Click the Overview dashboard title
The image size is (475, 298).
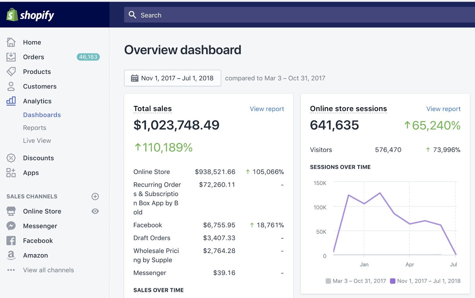[183, 50]
